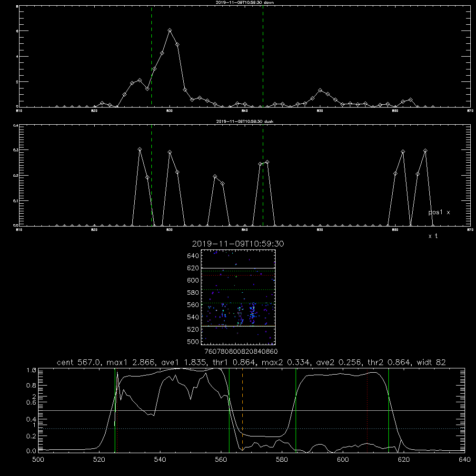
Task: Click the '500' label on the image panel y-axis
Action: click(193, 341)
